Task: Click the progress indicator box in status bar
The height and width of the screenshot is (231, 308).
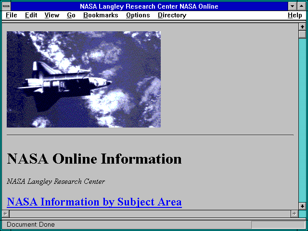Action: (278, 225)
